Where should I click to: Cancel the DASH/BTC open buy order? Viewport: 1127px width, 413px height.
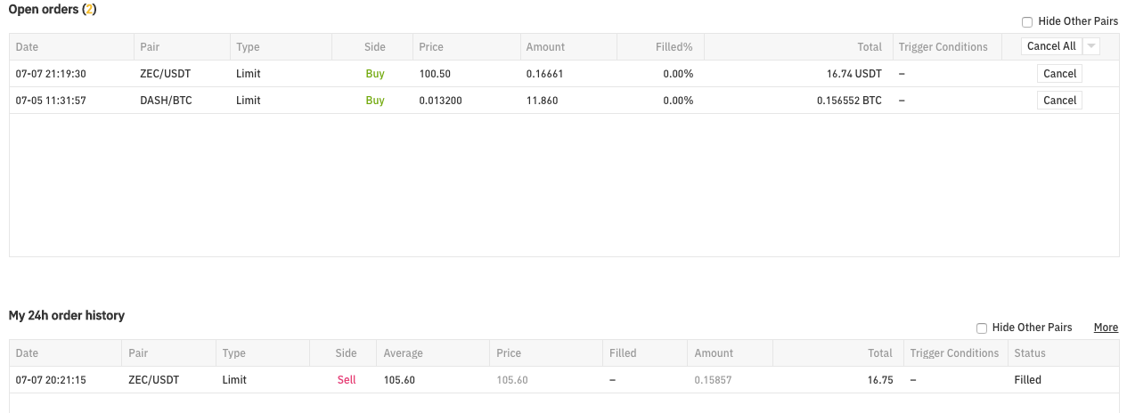coord(1059,101)
